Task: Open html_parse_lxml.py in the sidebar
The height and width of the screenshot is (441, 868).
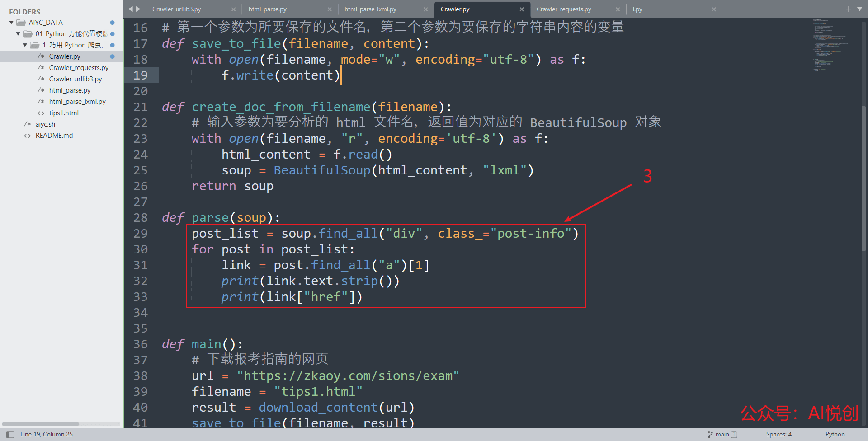Action: pyautogui.click(x=77, y=102)
